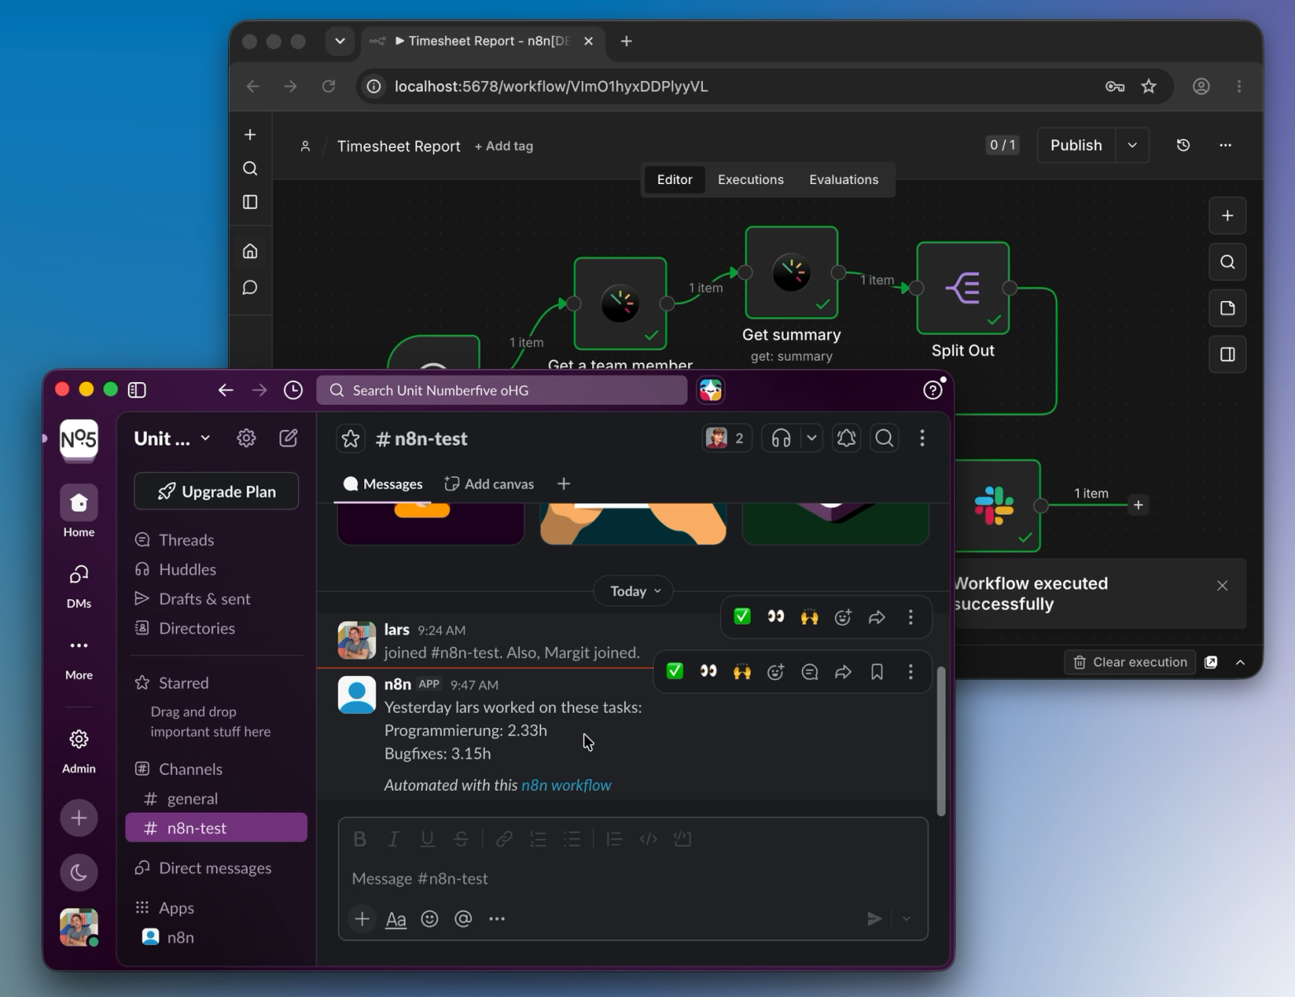Toggle strikethrough formatting in Slack composer
Viewport: 1295px width, 997px height.
(461, 839)
